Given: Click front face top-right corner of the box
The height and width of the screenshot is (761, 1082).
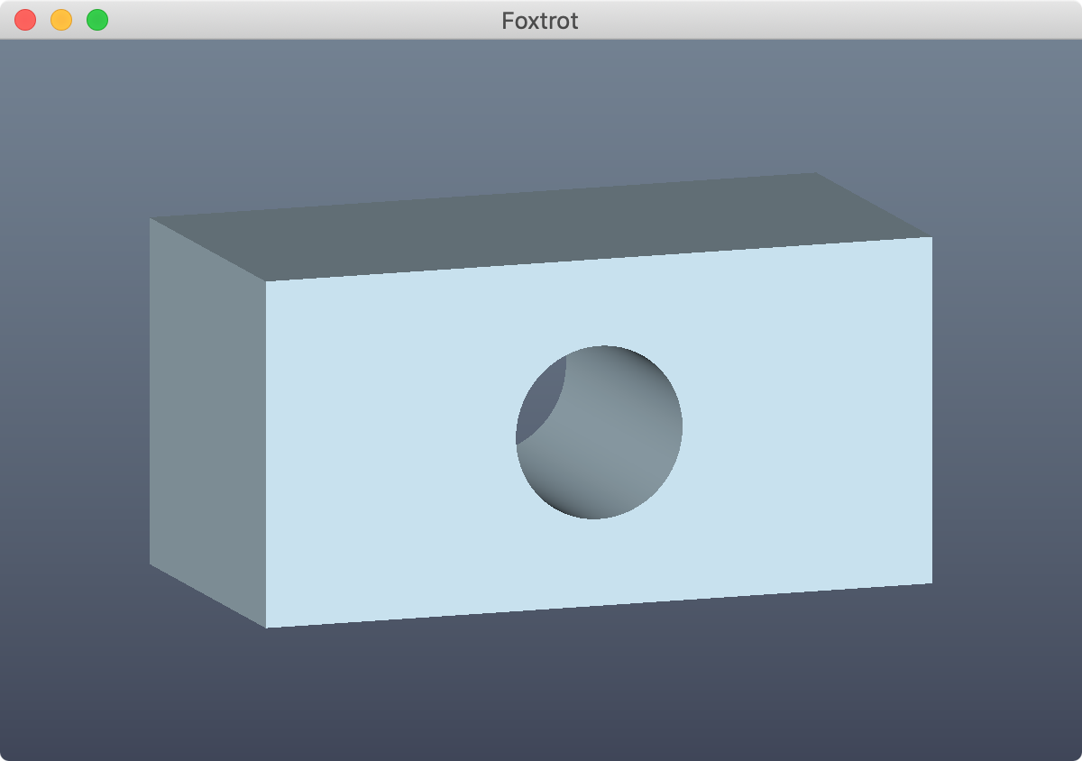Looking at the screenshot, I should tap(931, 238).
